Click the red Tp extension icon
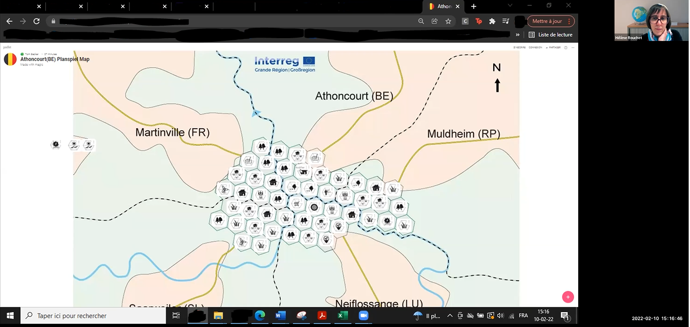Image resolution: width=690 pixels, height=327 pixels. coord(479,21)
